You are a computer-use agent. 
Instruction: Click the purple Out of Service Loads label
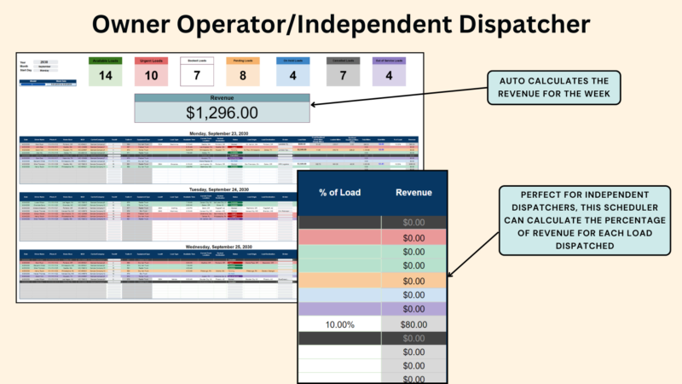coord(389,61)
